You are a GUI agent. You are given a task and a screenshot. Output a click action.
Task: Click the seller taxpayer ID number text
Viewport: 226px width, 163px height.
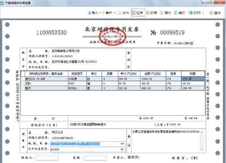tap(62, 138)
